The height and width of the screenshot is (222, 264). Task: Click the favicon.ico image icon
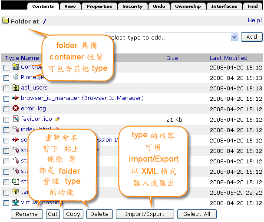[16, 119]
